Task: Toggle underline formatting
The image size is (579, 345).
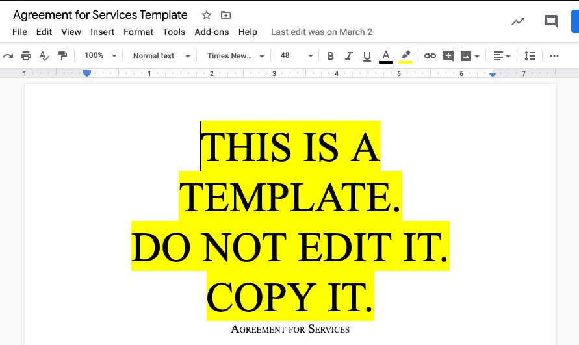Action: [367, 56]
